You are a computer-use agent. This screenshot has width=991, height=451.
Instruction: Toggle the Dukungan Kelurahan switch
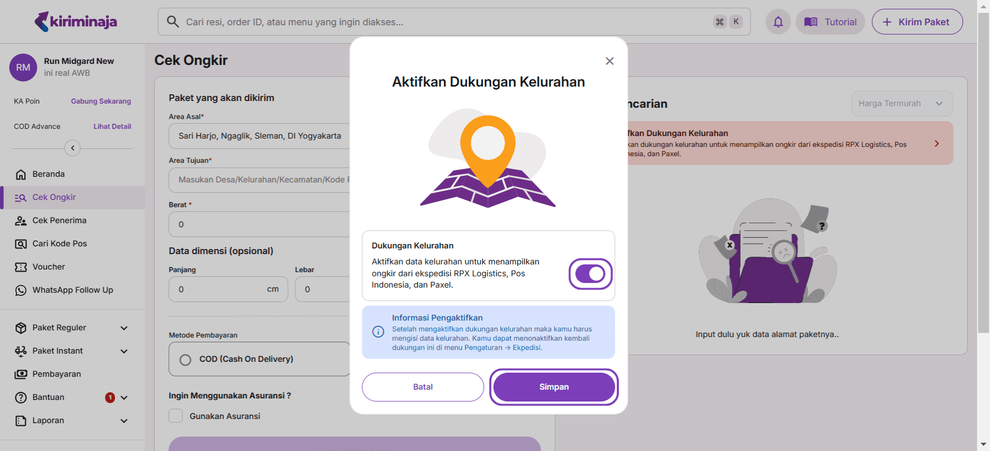[x=590, y=274]
